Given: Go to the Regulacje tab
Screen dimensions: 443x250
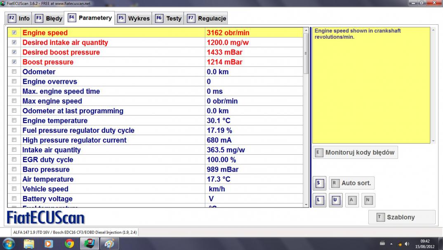Looking at the screenshot, I should [x=206, y=19].
